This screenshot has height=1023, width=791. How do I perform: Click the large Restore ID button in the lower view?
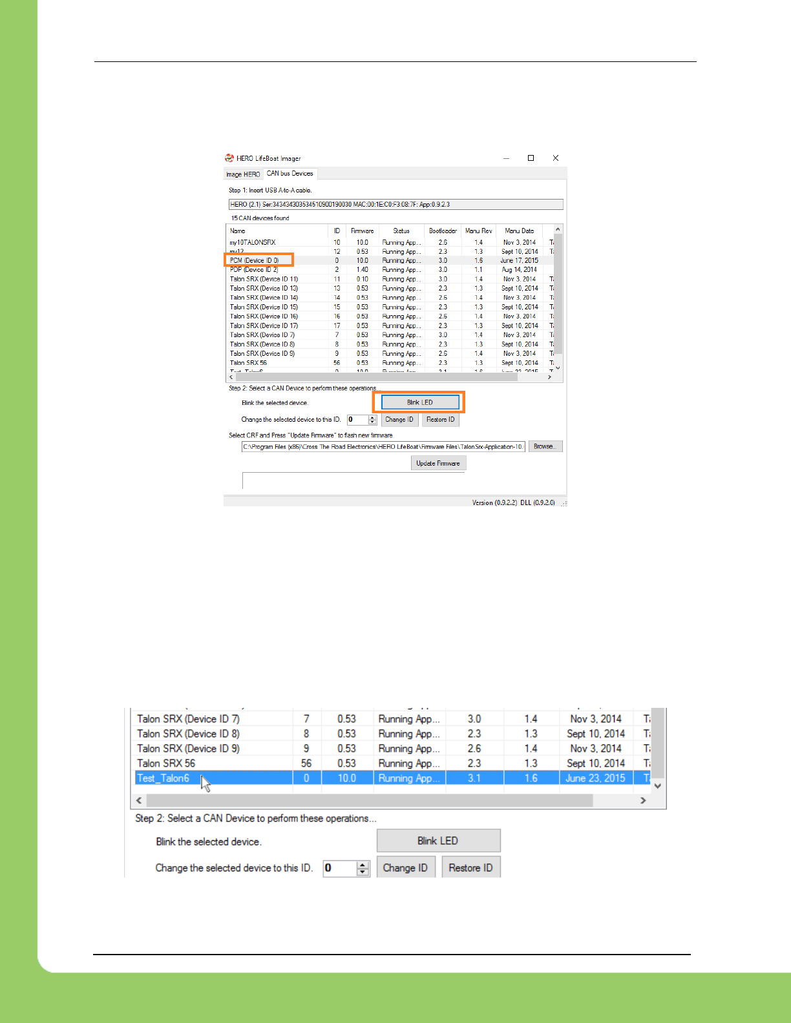[471, 868]
